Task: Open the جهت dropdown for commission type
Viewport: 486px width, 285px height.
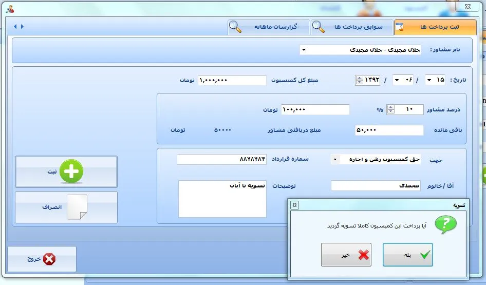Action: coord(335,160)
